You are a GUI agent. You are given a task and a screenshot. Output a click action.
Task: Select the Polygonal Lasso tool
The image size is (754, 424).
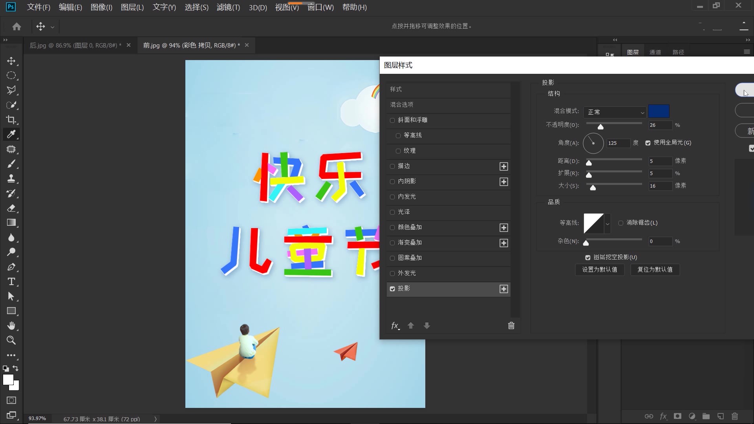[x=11, y=90]
